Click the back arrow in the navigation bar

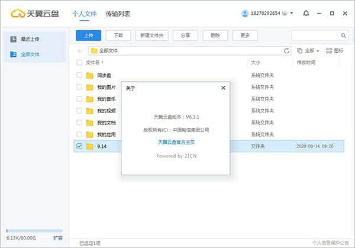(x=80, y=51)
